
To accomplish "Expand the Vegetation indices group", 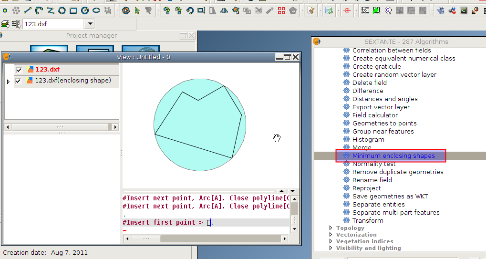I will tap(331, 241).
